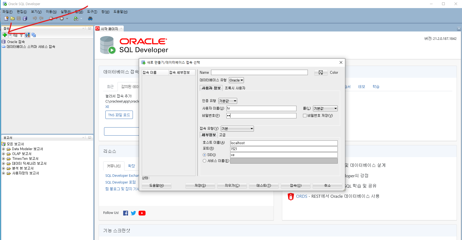
Task: Minimize the 보고서 panel with its minimize icon
Action: 90,137
